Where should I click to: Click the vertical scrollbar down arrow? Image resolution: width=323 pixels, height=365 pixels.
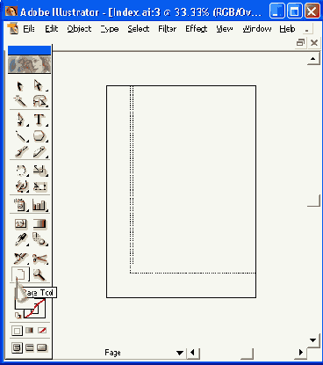coord(313,340)
